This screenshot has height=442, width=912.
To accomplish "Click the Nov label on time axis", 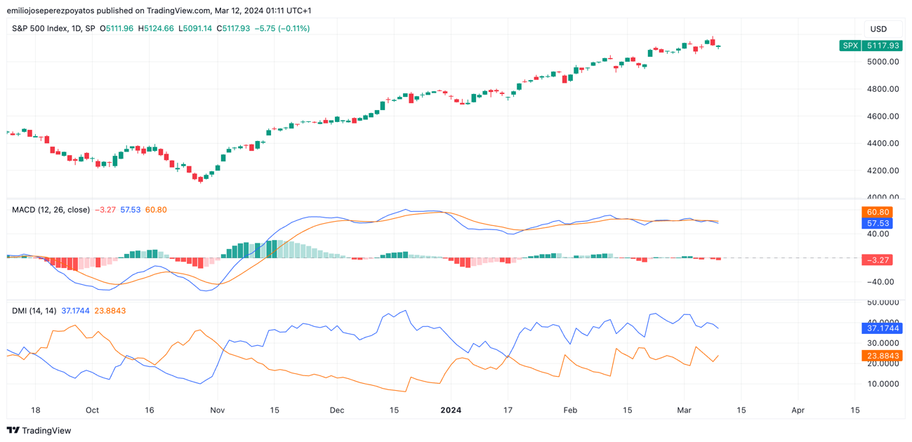I will pos(217,410).
